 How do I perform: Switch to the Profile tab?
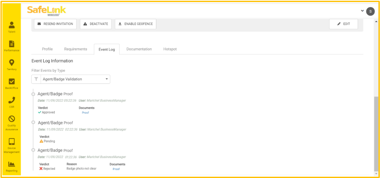[47, 49]
